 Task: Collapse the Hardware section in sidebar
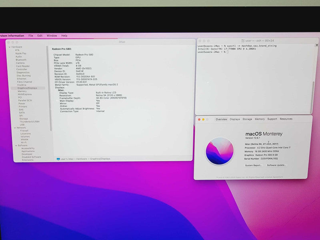tap(10, 47)
